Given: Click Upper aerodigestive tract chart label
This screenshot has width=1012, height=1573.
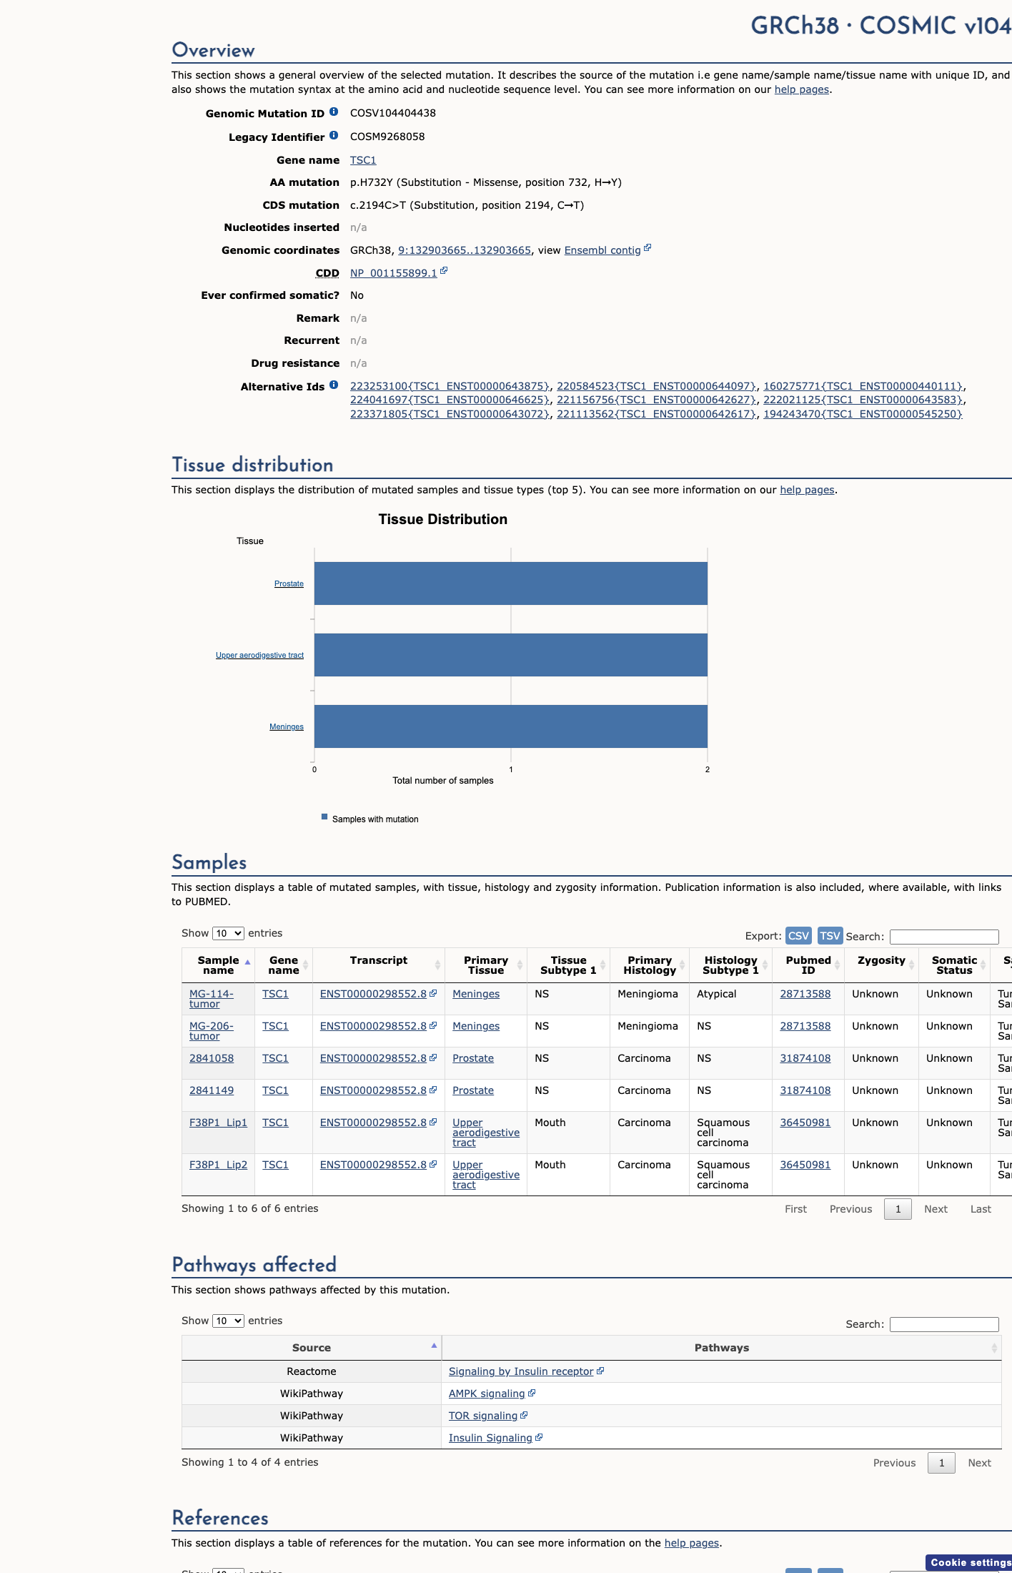Looking at the screenshot, I should coord(259,655).
